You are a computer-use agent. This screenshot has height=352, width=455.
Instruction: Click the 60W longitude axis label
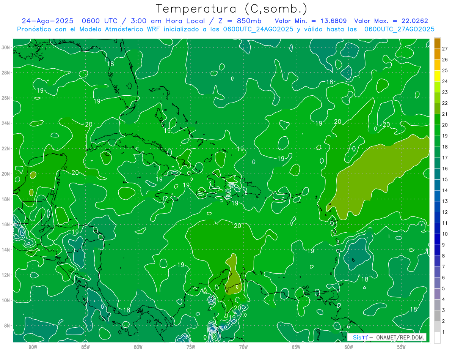349,347
